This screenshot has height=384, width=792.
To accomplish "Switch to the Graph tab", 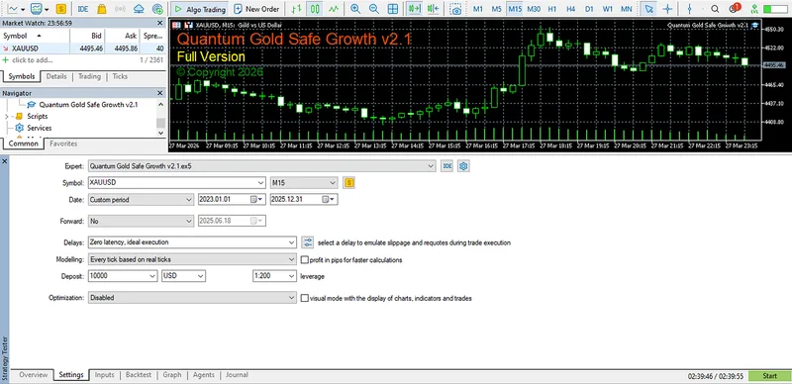I will click(172, 375).
